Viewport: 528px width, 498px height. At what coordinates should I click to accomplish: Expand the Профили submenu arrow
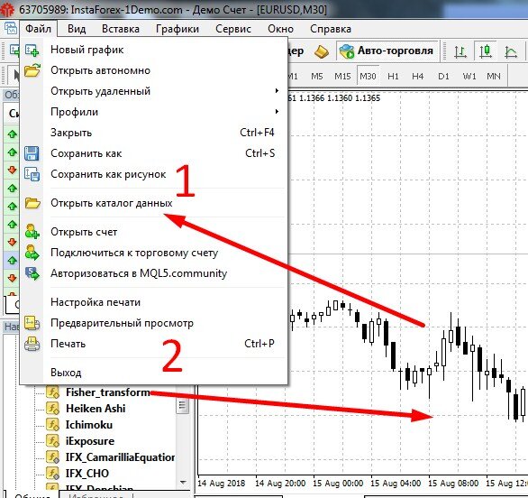(277, 112)
